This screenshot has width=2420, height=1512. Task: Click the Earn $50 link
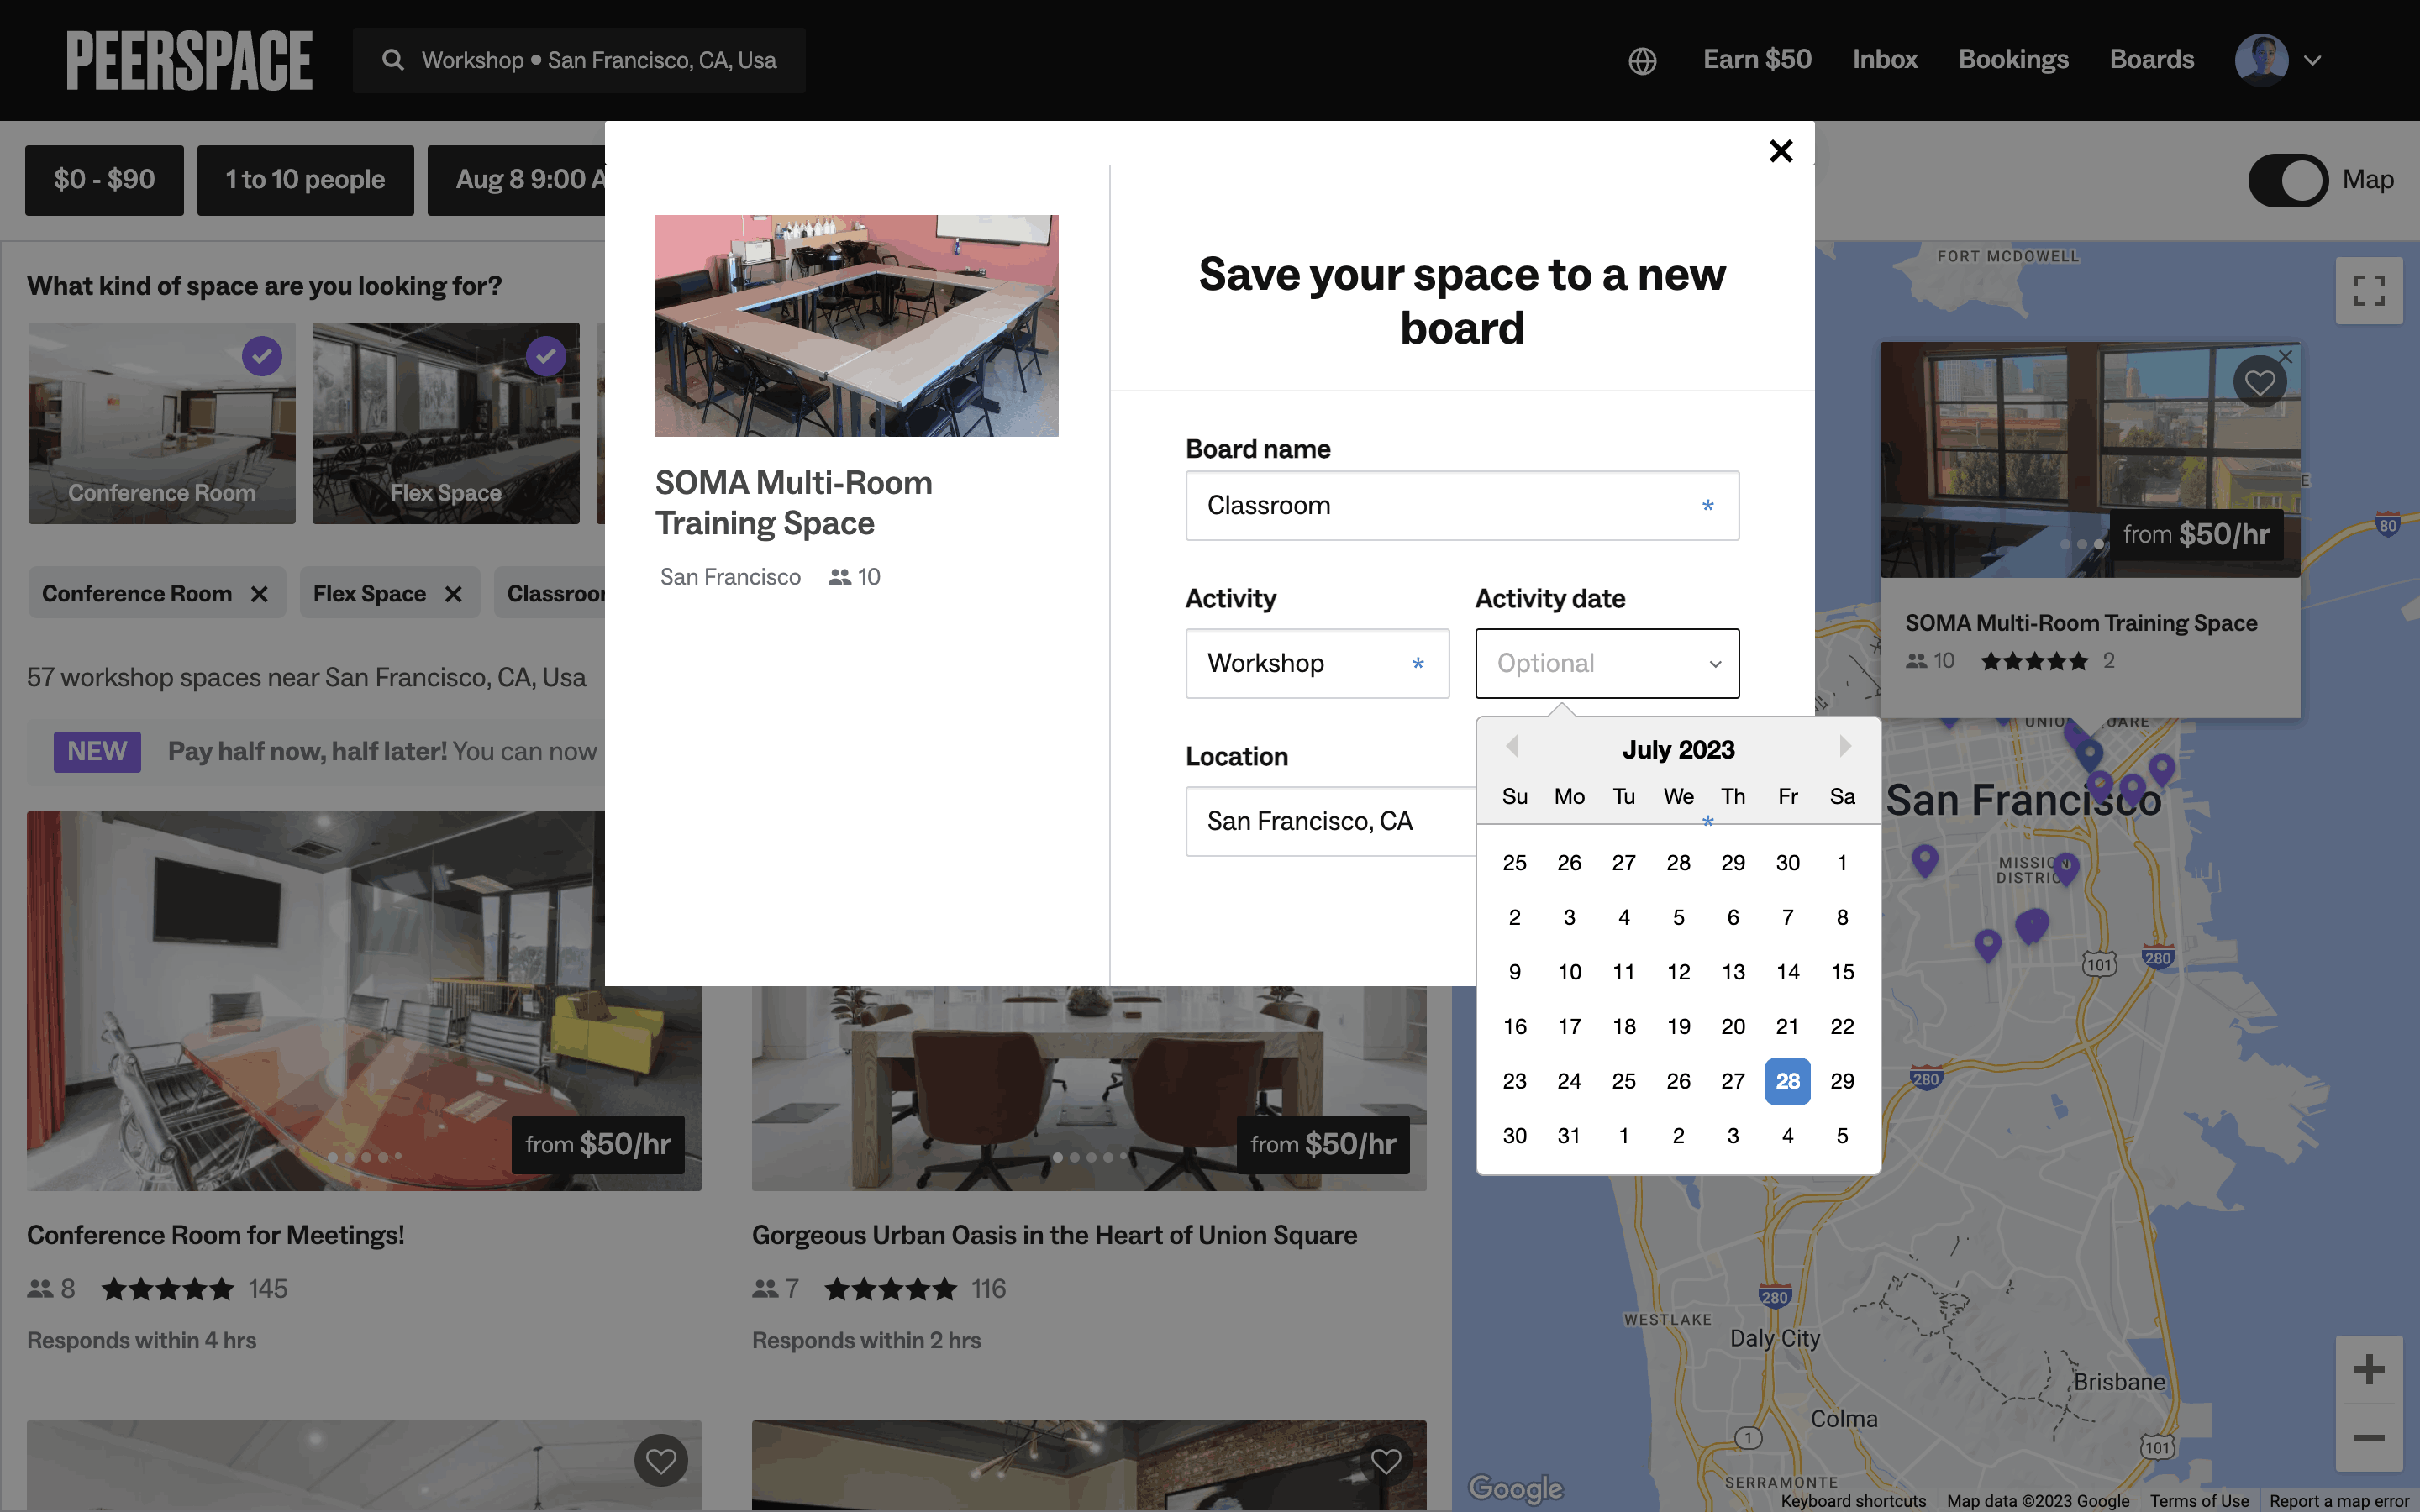tap(1757, 60)
